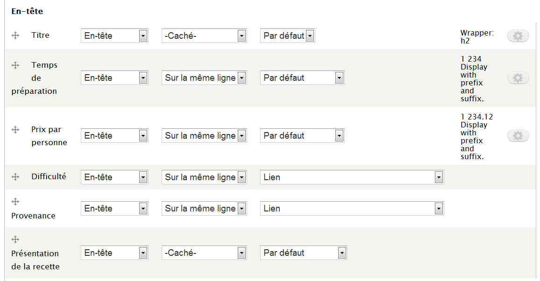Click the drag handle for Titre row
The width and height of the screenshot is (540, 281).
pos(15,35)
